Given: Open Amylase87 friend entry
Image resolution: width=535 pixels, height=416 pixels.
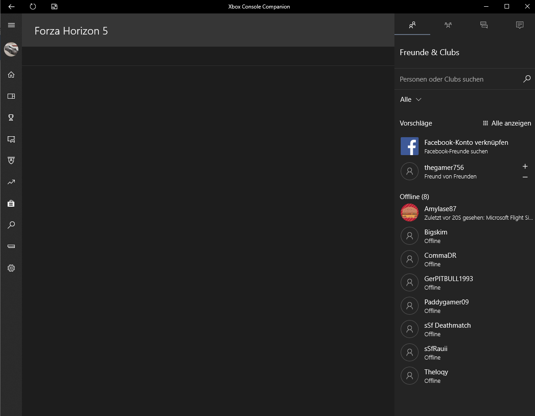Looking at the screenshot, I should pyautogui.click(x=465, y=213).
